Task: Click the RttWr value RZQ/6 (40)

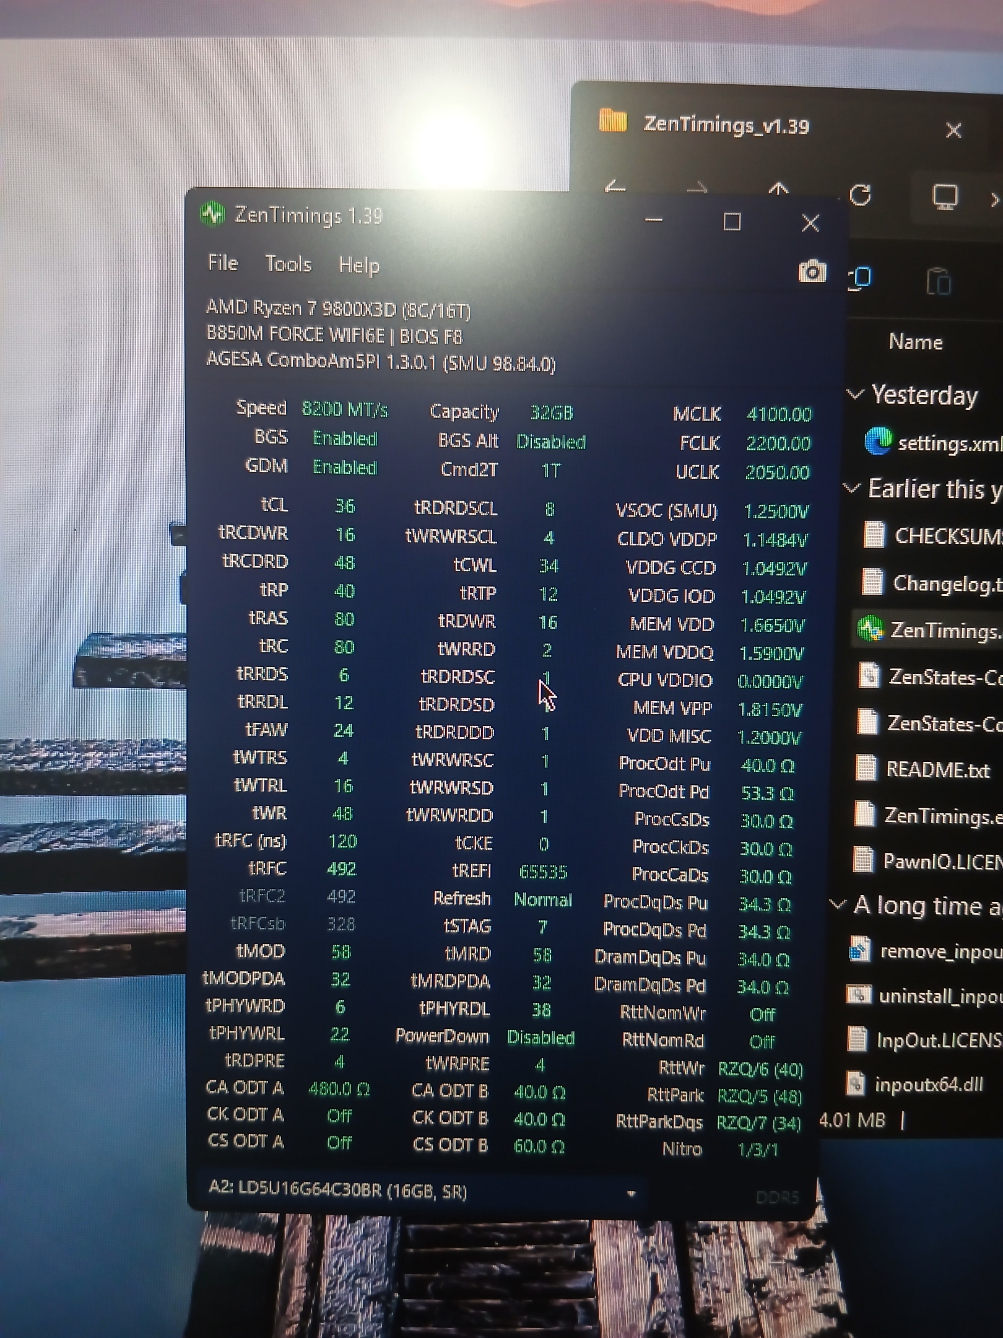Action: pos(760,1070)
